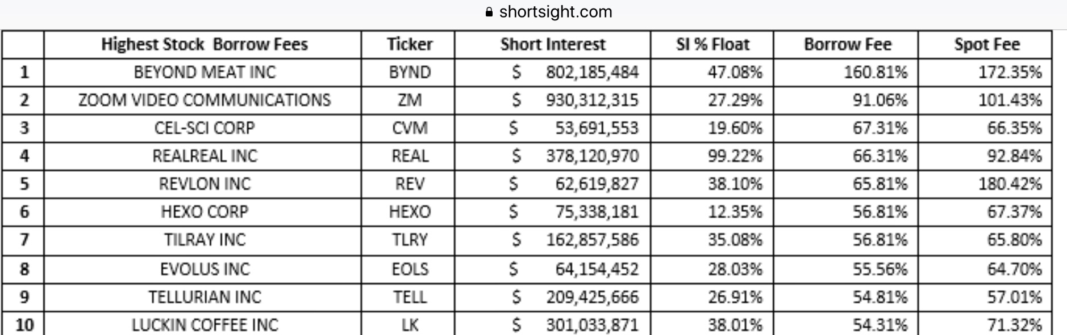Click the LUCKIN COFFEE INC cell
Image resolution: width=1067 pixels, height=335 pixels.
tap(204, 325)
